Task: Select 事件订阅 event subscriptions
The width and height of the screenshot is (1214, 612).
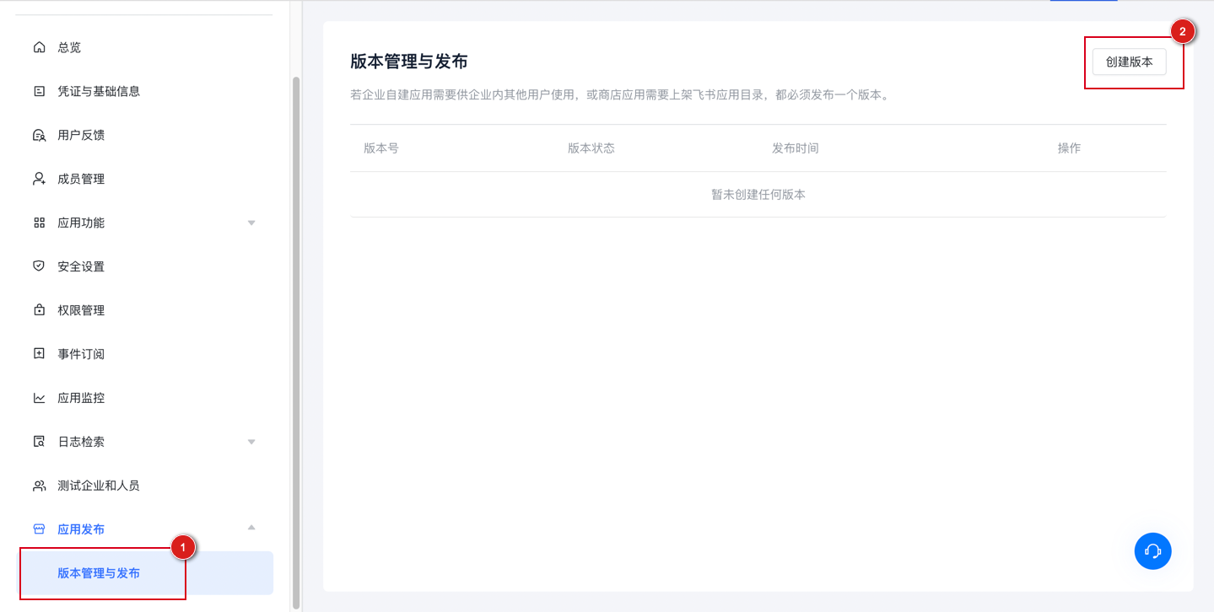Action: (x=81, y=353)
